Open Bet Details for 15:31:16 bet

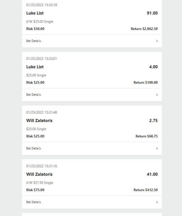point(92,202)
